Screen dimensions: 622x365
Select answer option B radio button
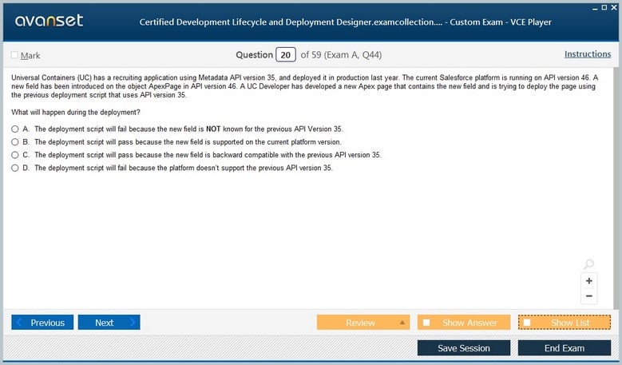15,142
